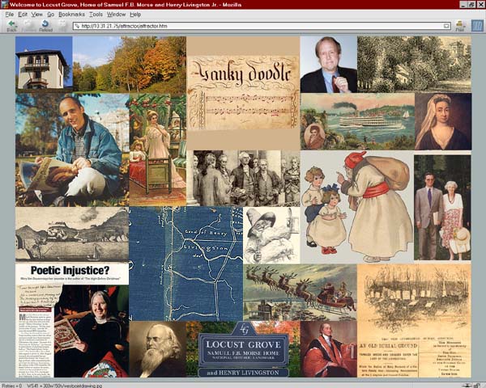Viewport: 486px width, 388px height.
Task: Click the grayed-out Forward button
Action: coord(28,26)
